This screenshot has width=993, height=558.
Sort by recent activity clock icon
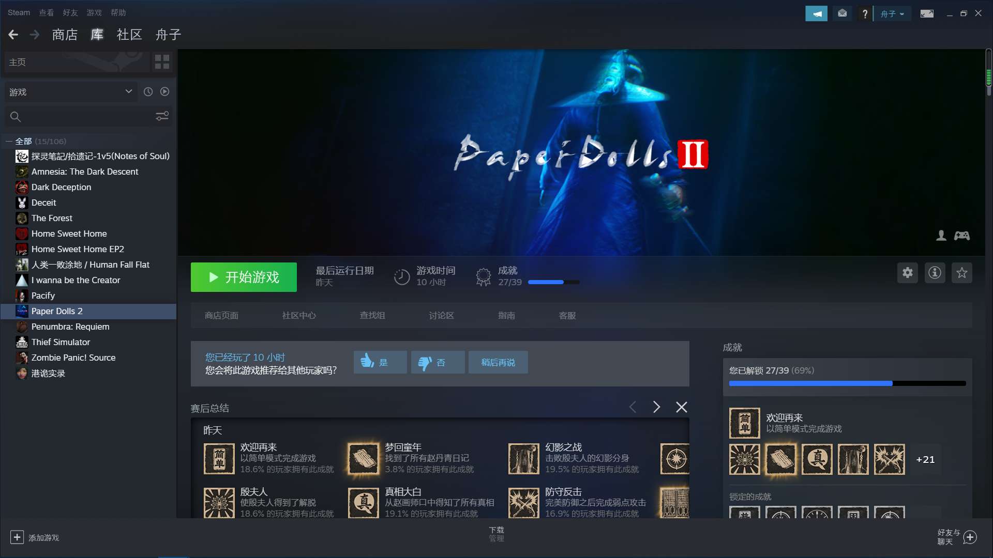(x=148, y=91)
